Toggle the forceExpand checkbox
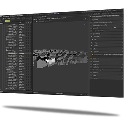This screenshot has height=135, width=132. coord(91,31)
